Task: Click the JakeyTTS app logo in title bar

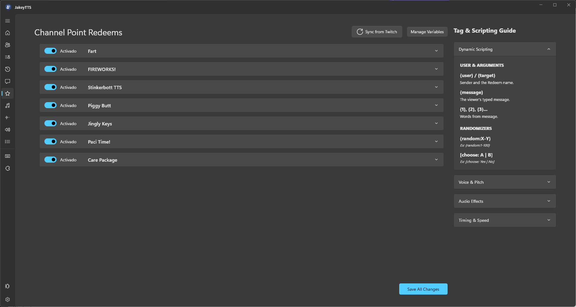Action: tap(8, 7)
